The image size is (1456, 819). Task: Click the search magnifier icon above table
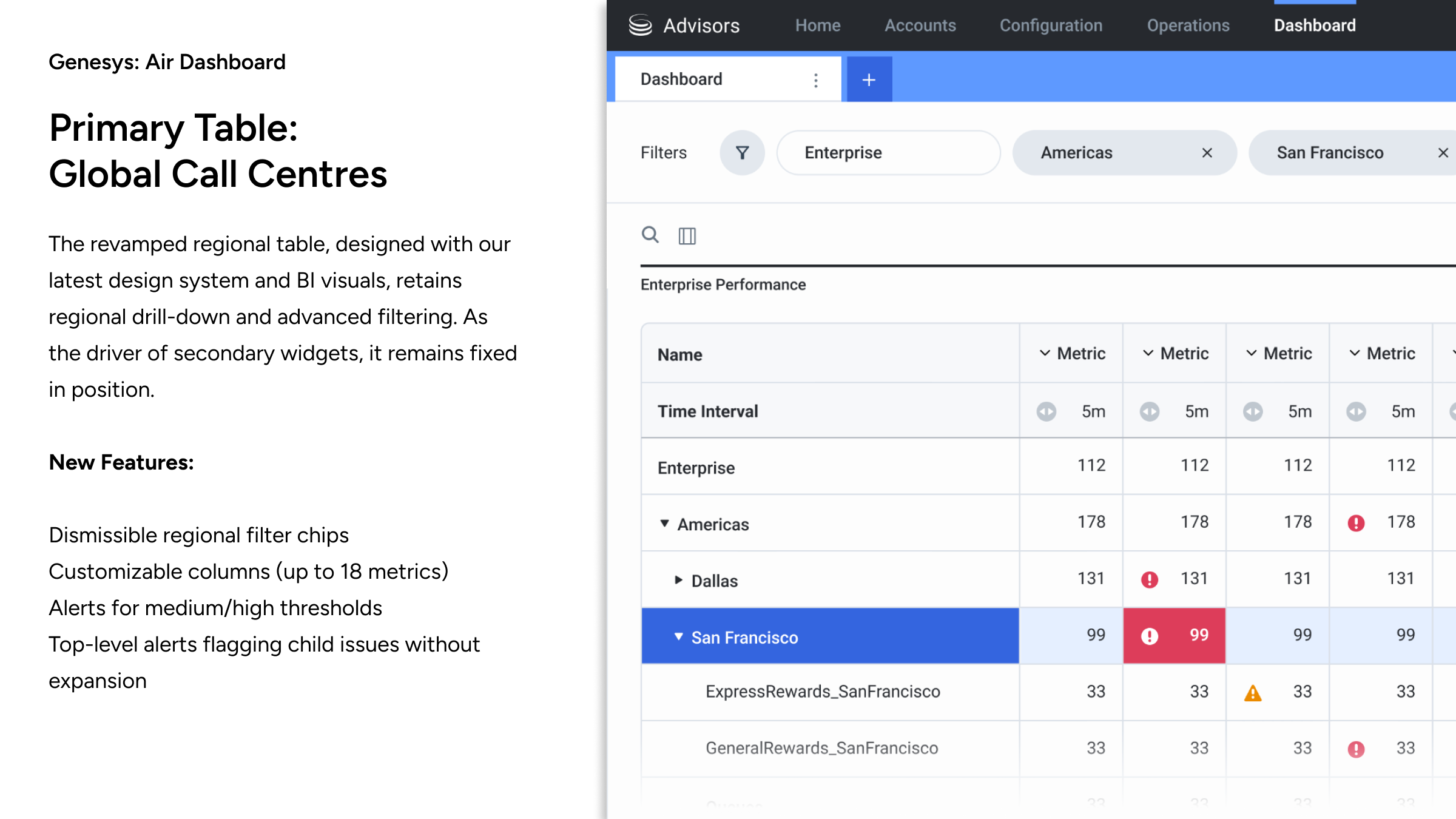point(650,235)
